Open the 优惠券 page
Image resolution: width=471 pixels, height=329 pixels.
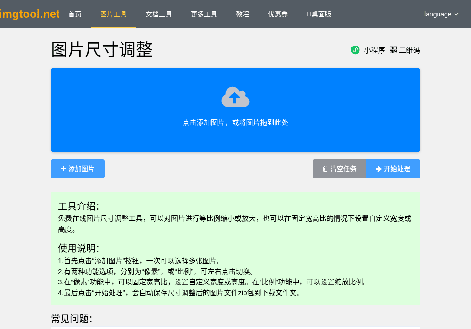click(x=278, y=14)
